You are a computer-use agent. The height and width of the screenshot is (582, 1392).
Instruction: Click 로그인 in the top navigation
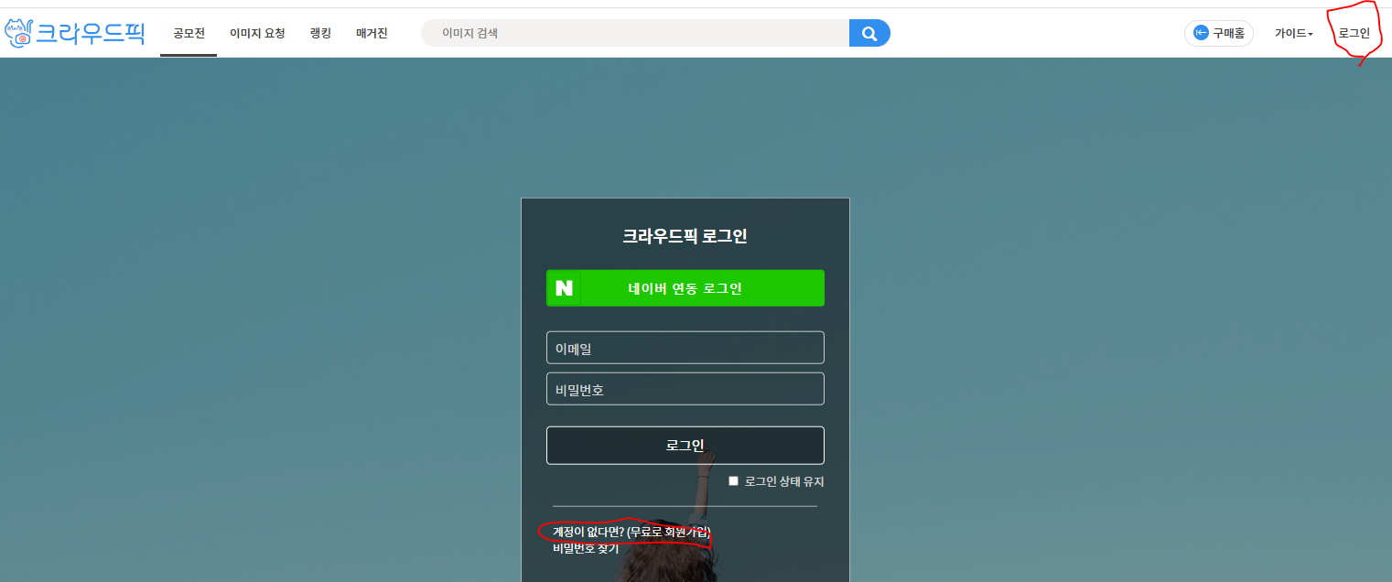click(1354, 34)
